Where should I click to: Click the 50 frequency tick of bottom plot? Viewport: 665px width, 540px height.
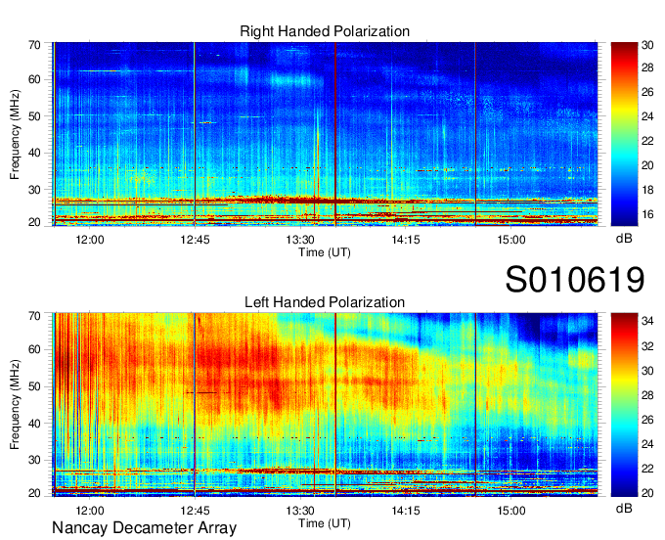pyautogui.click(x=35, y=386)
